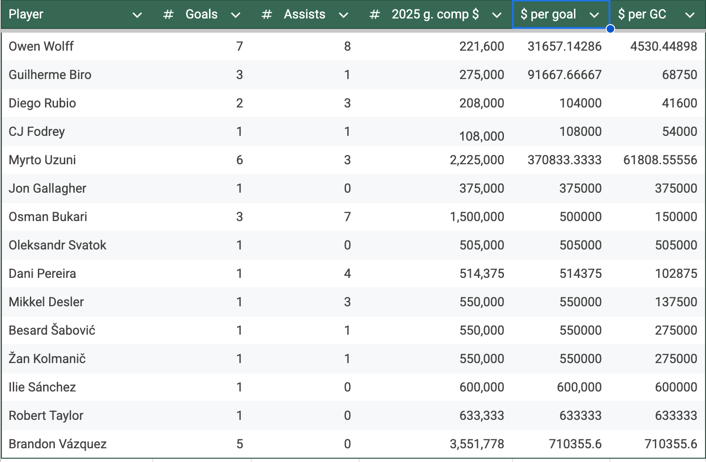Expand the Goals column dropdown menu
Viewport: 706px width, 462px height.
tap(236, 15)
